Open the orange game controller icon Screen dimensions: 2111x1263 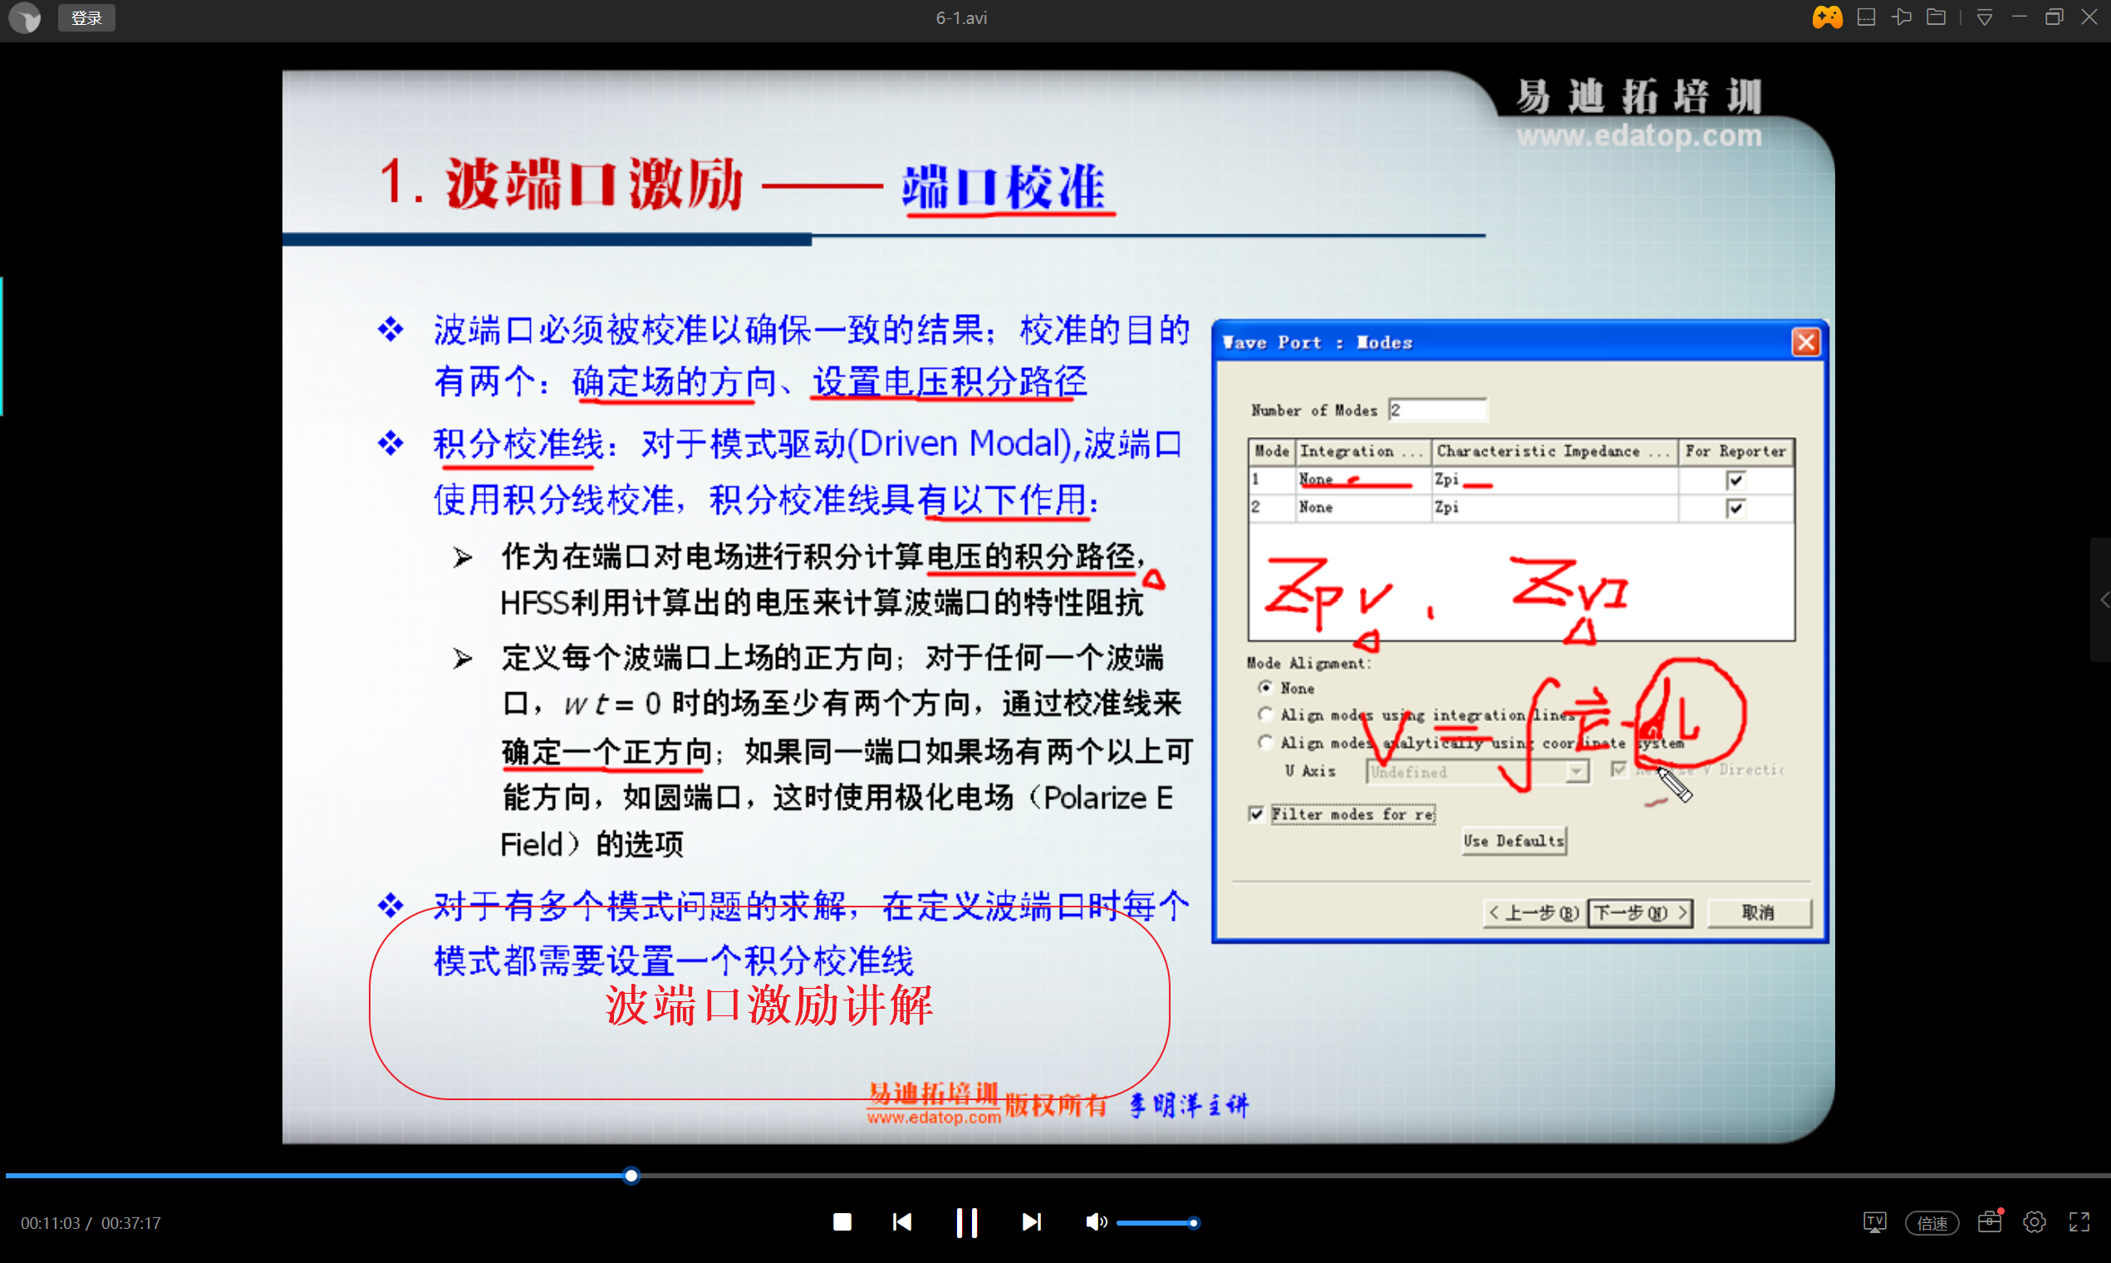[1827, 17]
